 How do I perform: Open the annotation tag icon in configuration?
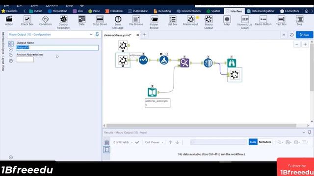(x=11, y=55)
